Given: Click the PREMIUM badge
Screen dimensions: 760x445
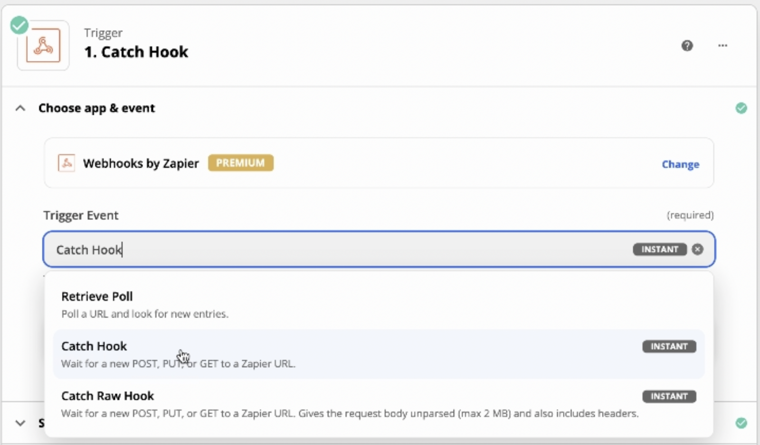Looking at the screenshot, I should (x=240, y=163).
